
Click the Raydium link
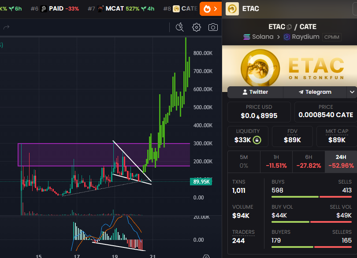[301, 37]
